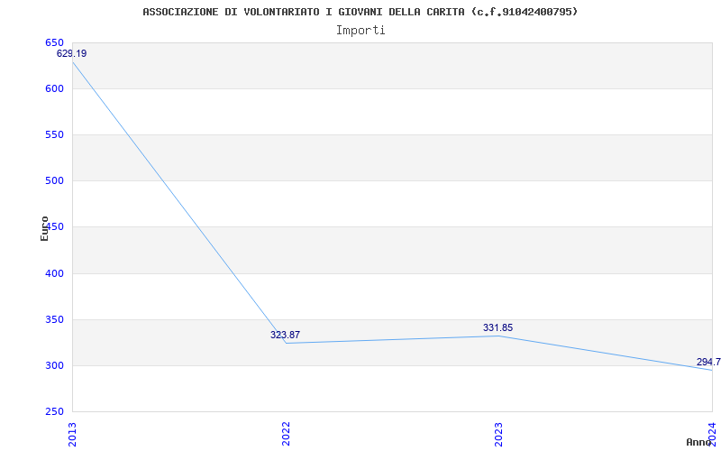The width and height of the screenshot is (721, 451).
Task: Click the 550 y-axis value
Action: pyautogui.click(x=54, y=134)
